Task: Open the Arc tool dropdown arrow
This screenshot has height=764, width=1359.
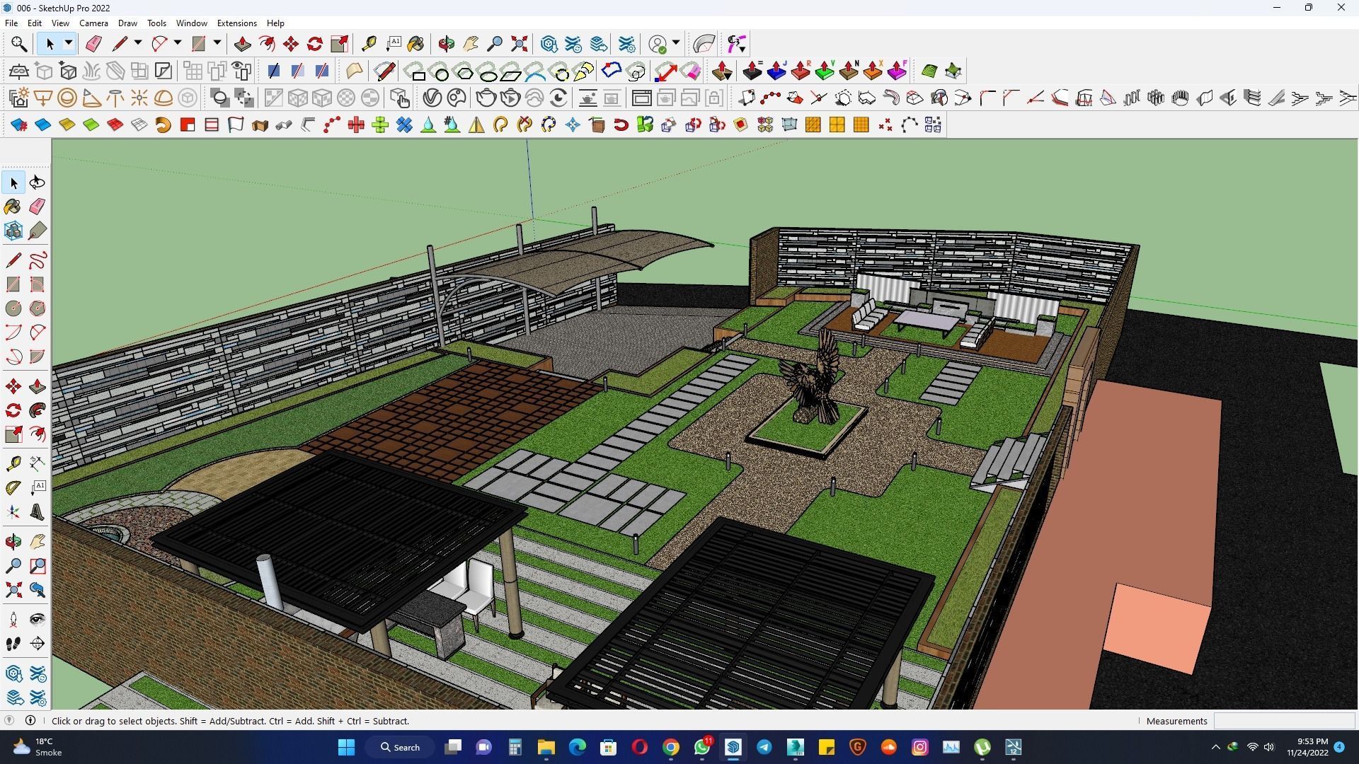Action: point(178,44)
